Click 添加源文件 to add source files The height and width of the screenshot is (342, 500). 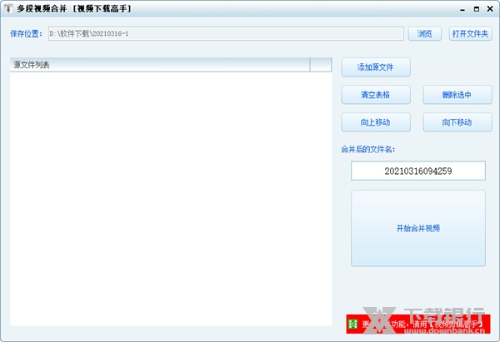point(376,67)
